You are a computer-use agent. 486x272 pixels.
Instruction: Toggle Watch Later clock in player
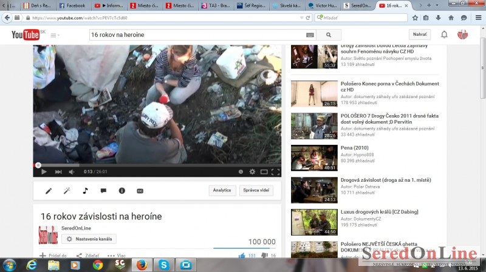click(x=241, y=172)
